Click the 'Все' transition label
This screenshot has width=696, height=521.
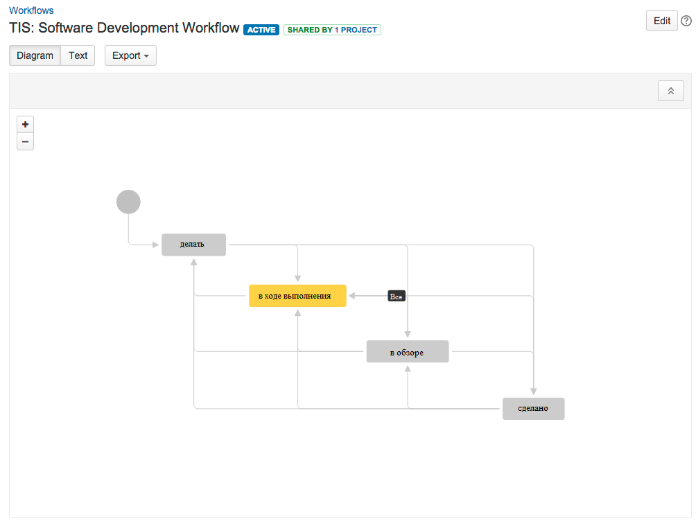pyautogui.click(x=396, y=297)
